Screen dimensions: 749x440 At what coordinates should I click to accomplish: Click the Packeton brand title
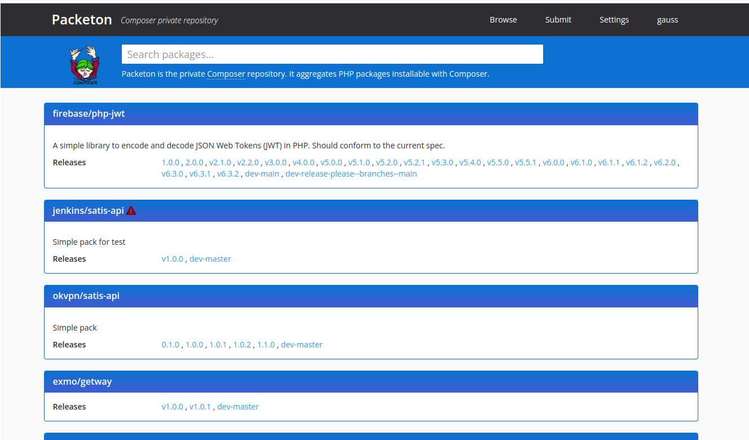(82, 20)
